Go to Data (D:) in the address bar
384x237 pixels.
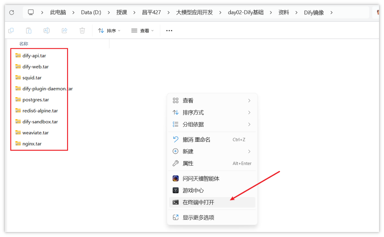(91, 13)
